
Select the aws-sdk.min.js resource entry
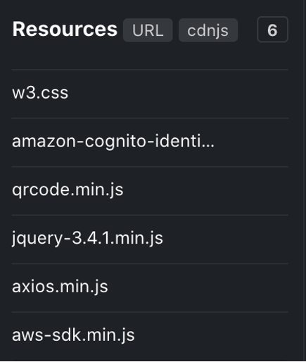[150, 336]
